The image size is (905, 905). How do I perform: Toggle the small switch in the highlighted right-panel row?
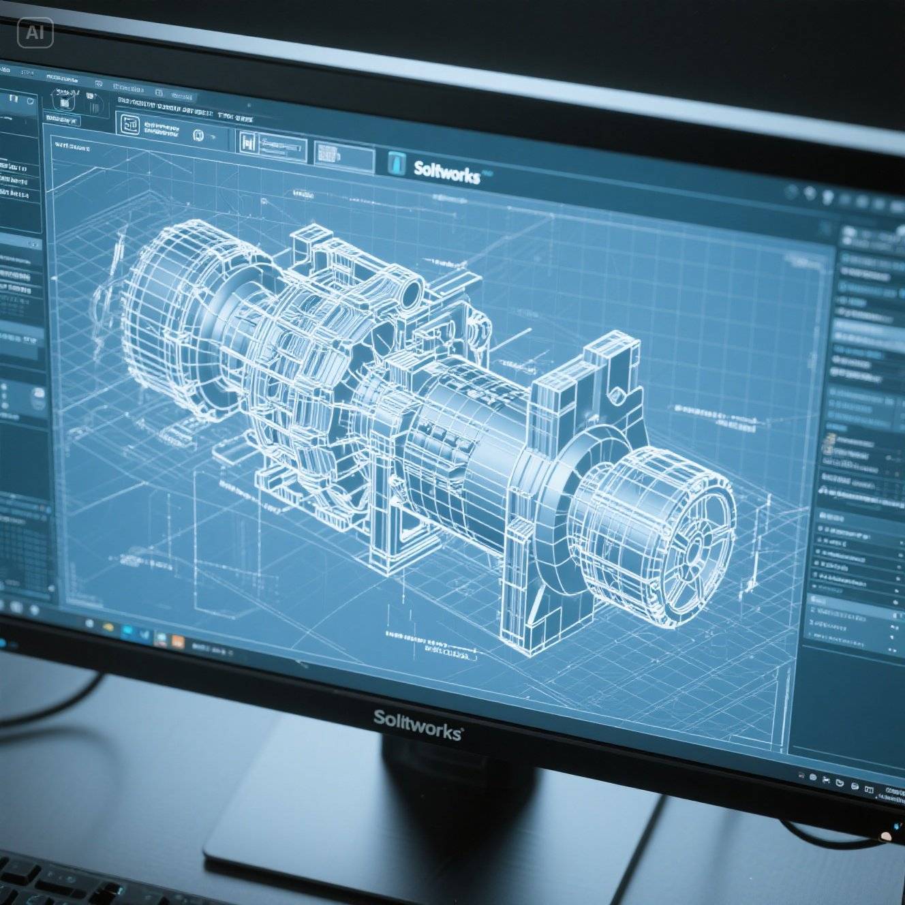pyautogui.click(x=895, y=614)
